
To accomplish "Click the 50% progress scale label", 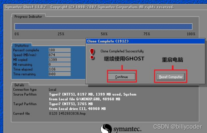I will (104, 34).
